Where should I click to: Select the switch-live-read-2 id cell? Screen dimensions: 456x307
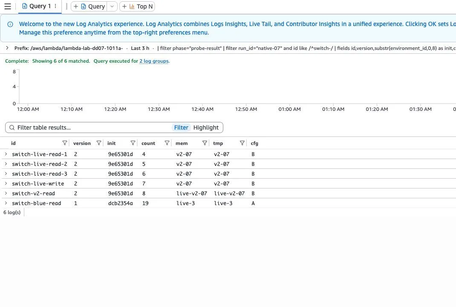[x=40, y=164]
